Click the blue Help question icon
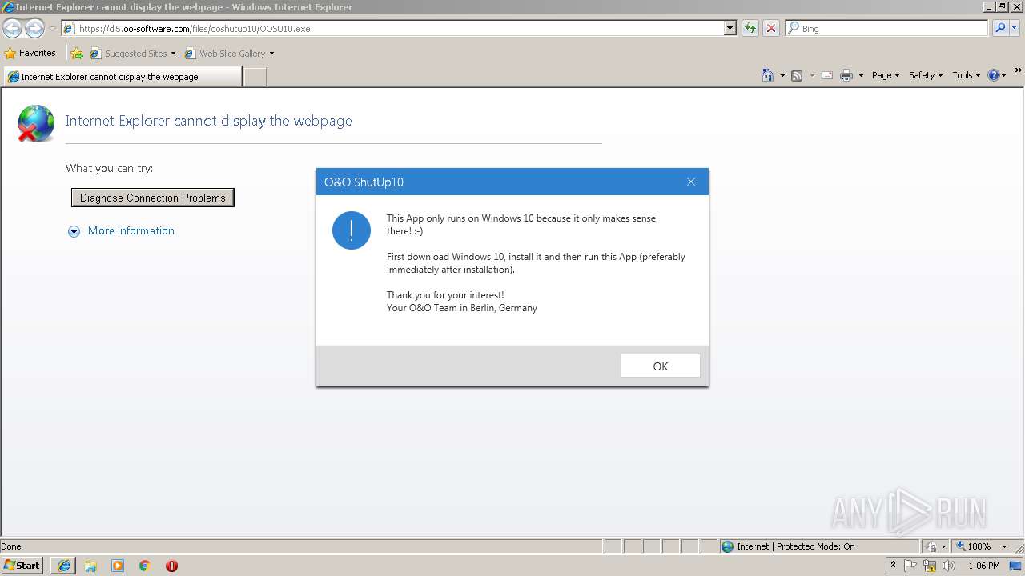 (x=994, y=75)
